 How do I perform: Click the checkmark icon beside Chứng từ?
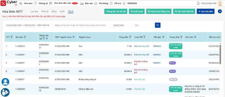click(35, 3)
